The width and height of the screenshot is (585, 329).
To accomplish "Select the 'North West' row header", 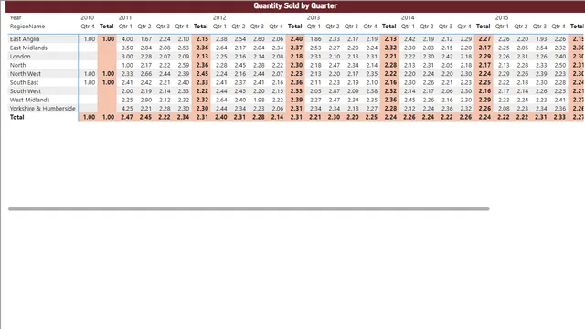I will [26, 74].
